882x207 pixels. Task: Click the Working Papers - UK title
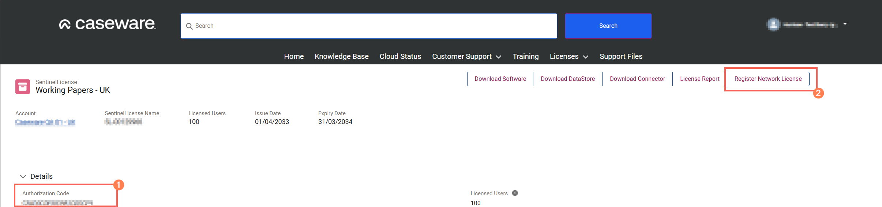coord(73,90)
